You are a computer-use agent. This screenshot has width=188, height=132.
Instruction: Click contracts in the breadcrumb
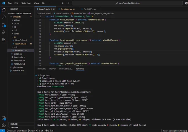41,14
